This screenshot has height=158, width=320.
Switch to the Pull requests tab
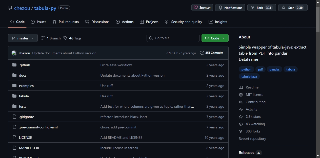(66, 22)
